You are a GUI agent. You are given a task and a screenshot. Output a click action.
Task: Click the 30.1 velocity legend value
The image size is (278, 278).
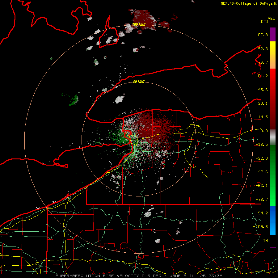coord(263,103)
